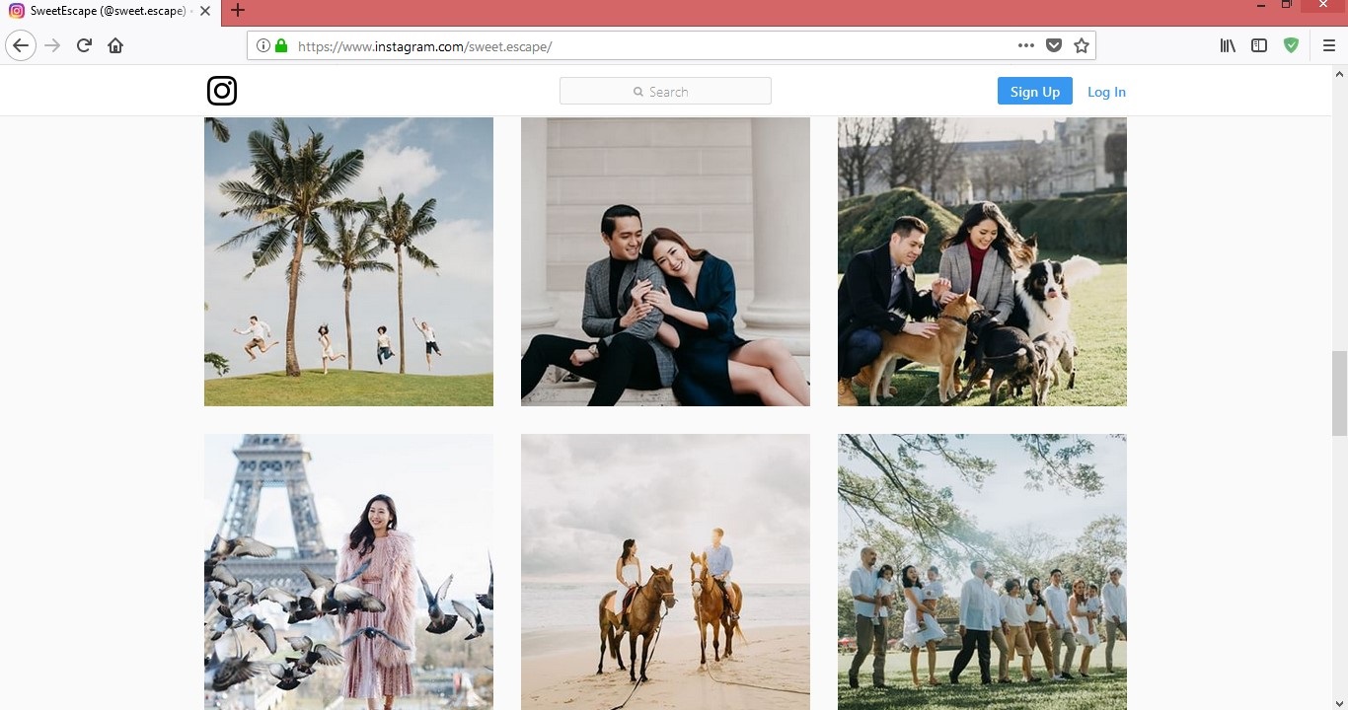Go back to the previous page
This screenshot has width=1348, height=710.
21,45
